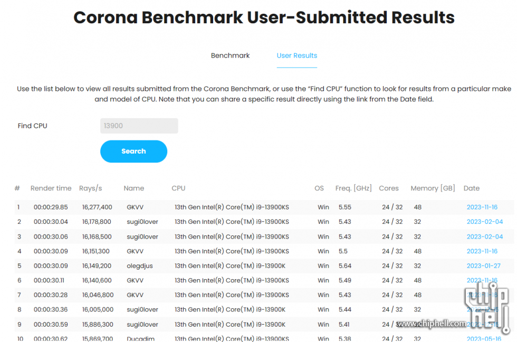Click render time 00:00:30.04
Screen dimensions: 517x342
51,222
